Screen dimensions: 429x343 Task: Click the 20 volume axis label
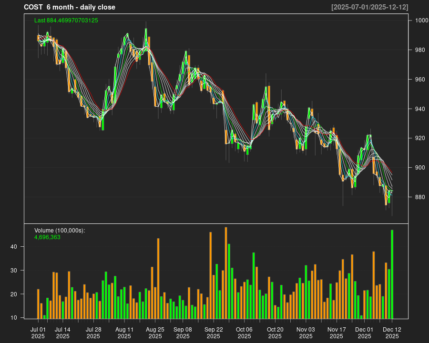point(14,294)
